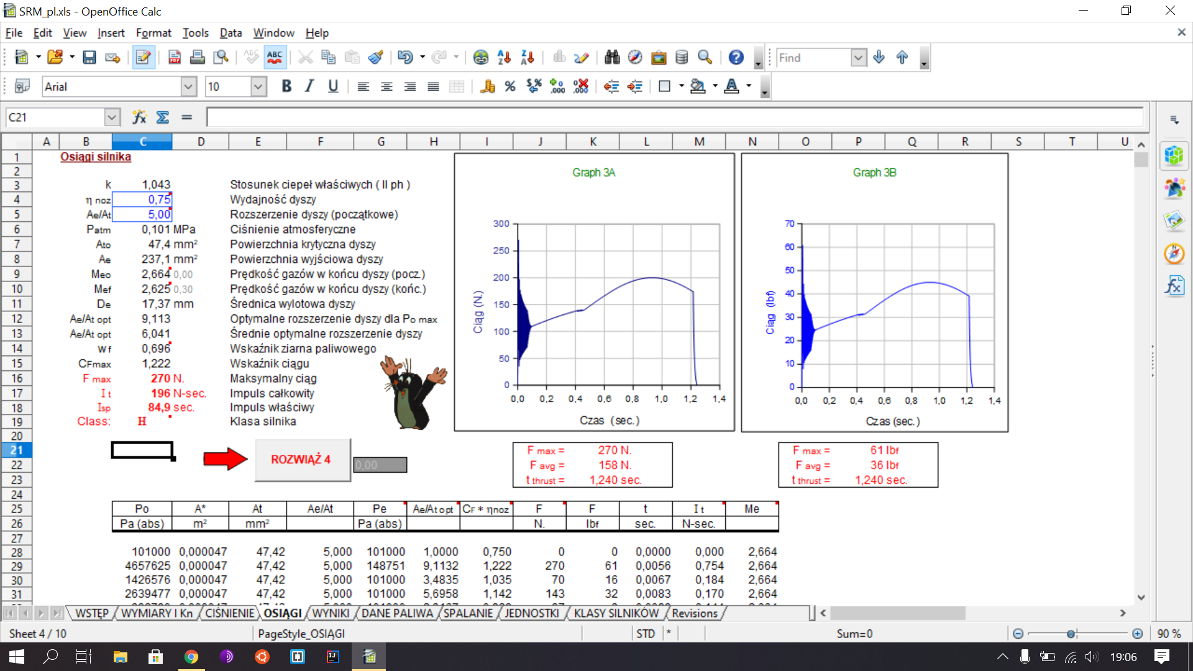
Task: Click the Sum sigma icon
Action: pos(163,117)
